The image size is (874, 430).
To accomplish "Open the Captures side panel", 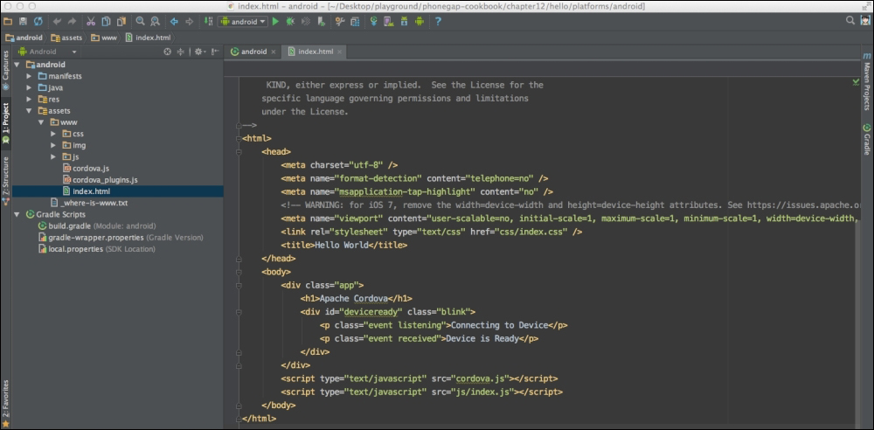I will tap(5, 70).
